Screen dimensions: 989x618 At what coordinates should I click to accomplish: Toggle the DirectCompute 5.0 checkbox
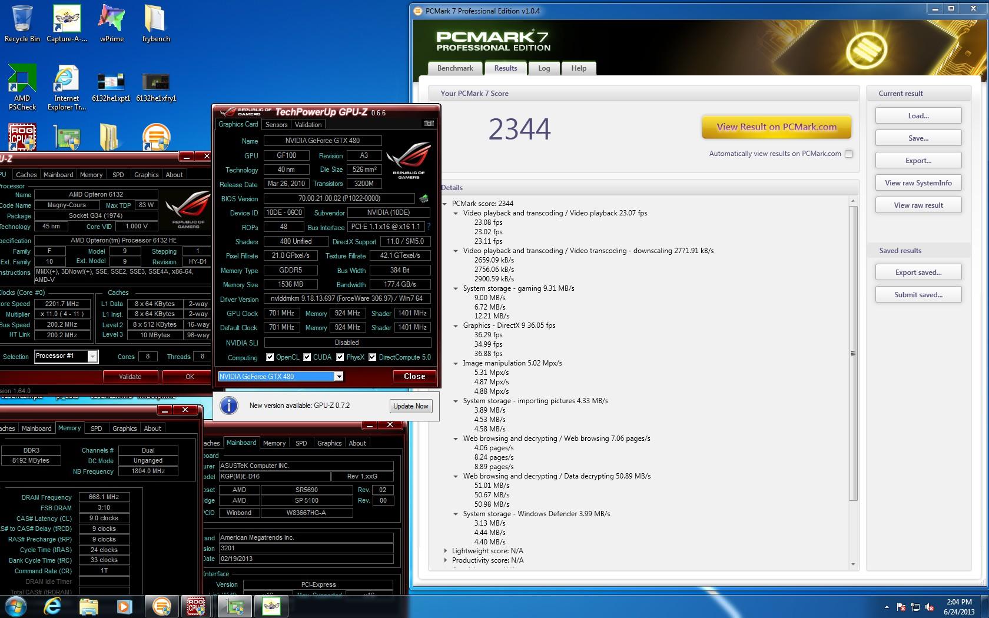click(372, 357)
